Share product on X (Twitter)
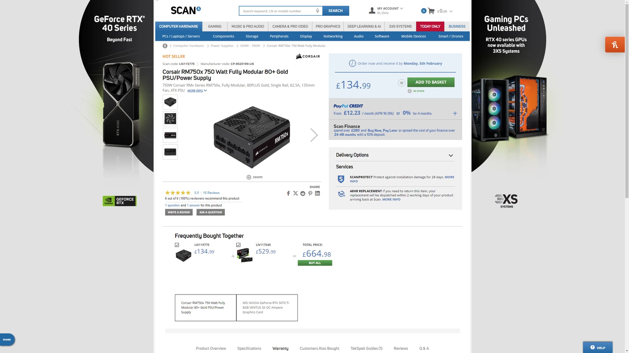The width and height of the screenshot is (629, 353). point(295,193)
